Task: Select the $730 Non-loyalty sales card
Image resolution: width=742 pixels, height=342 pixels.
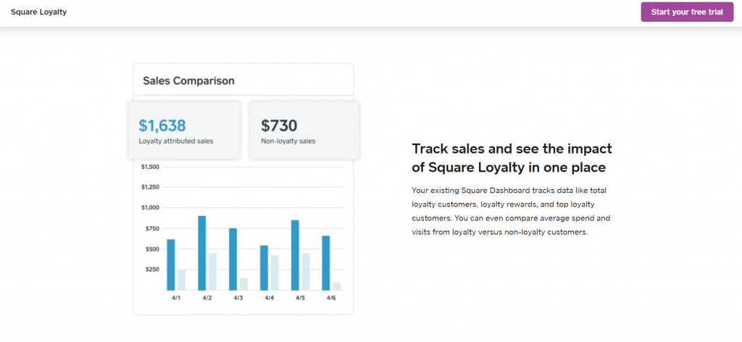Action: click(304, 130)
